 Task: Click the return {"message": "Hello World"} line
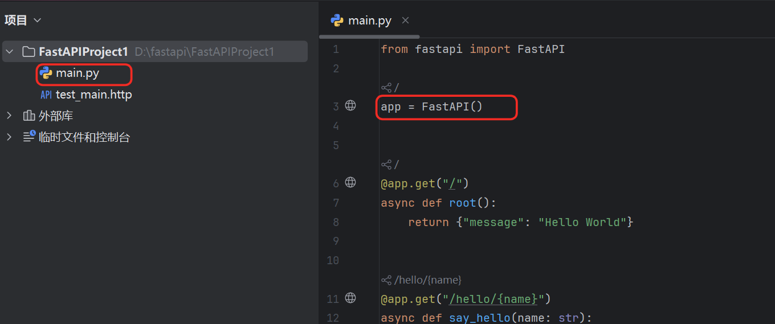click(x=521, y=222)
